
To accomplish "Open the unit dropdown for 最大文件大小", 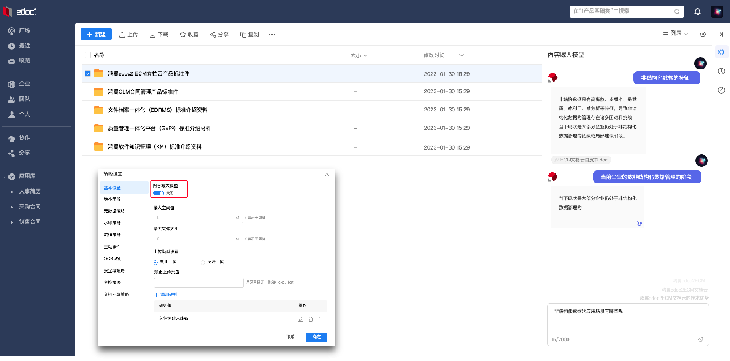I will coord(237,239).
